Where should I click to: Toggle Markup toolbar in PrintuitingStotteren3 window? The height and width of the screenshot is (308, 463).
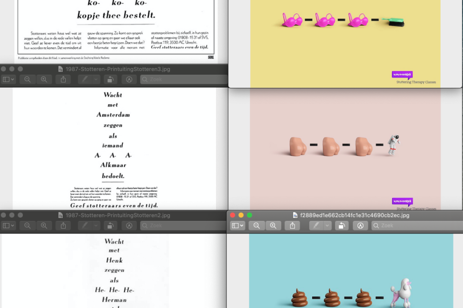pyautogui.click(x=129, y=79)
